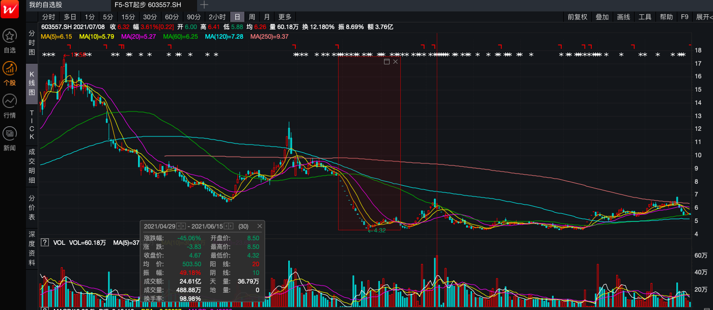The width and height of the screenshot is (713, 310).
Task: Step start date 2021/04/29 backward
Action: (x=179, y=226)
